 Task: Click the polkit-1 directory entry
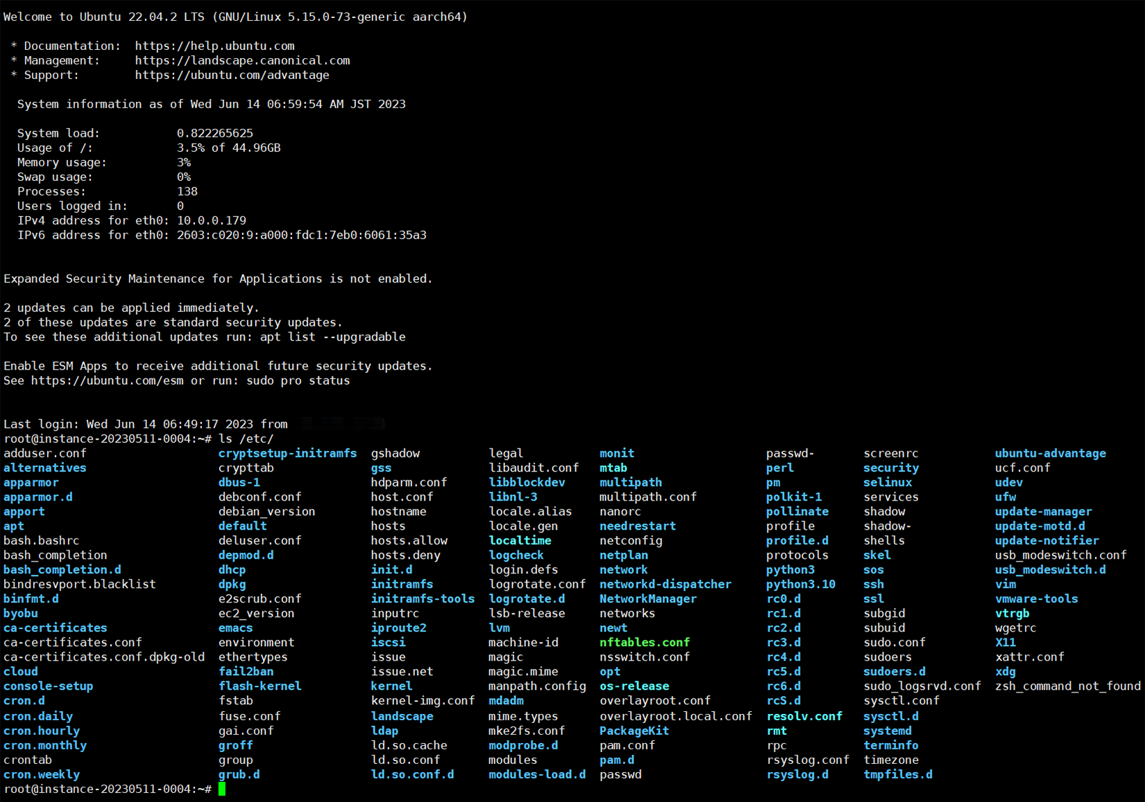(x=794, y=497)
